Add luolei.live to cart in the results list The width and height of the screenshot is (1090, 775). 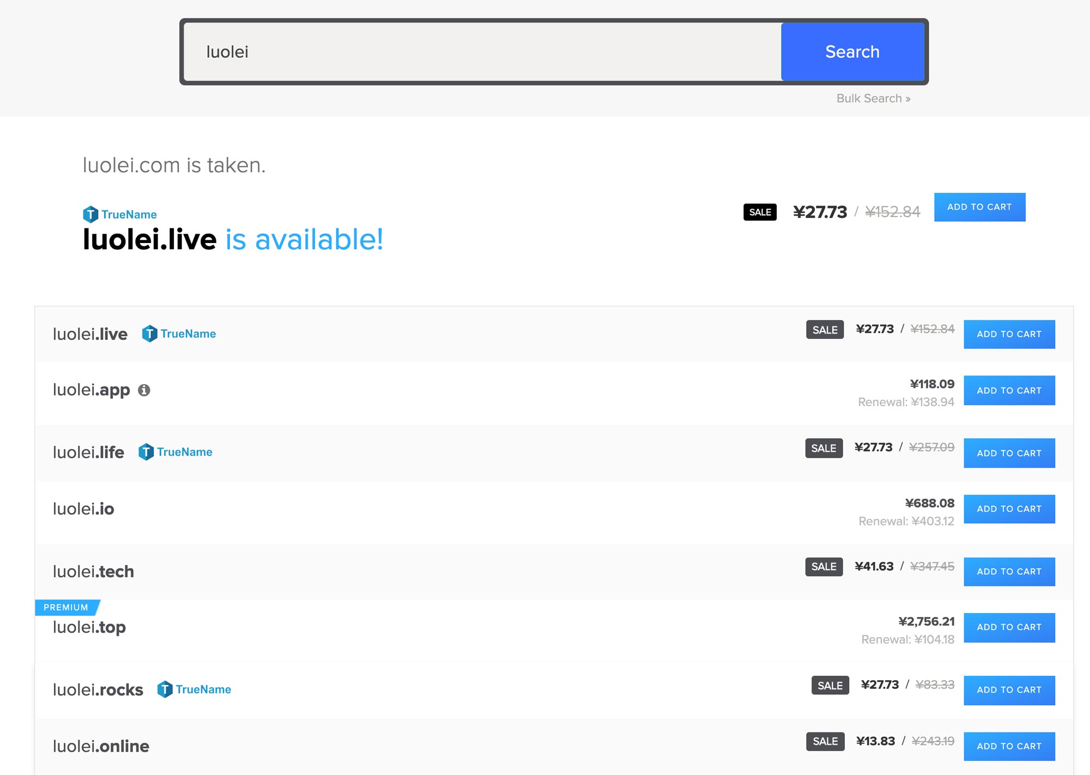pyautogui.click(x=1009, y=334)
